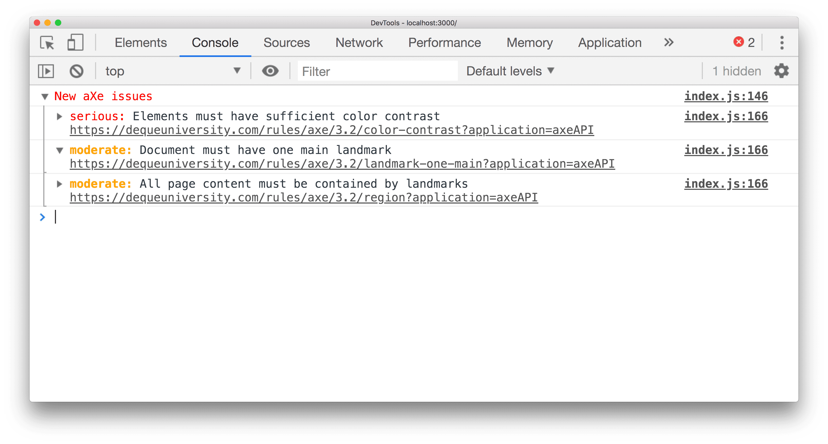This screenshot has height=444, width=828.
Task: Expand the moderate all page content issue
Action: click(x=59, y=183)
